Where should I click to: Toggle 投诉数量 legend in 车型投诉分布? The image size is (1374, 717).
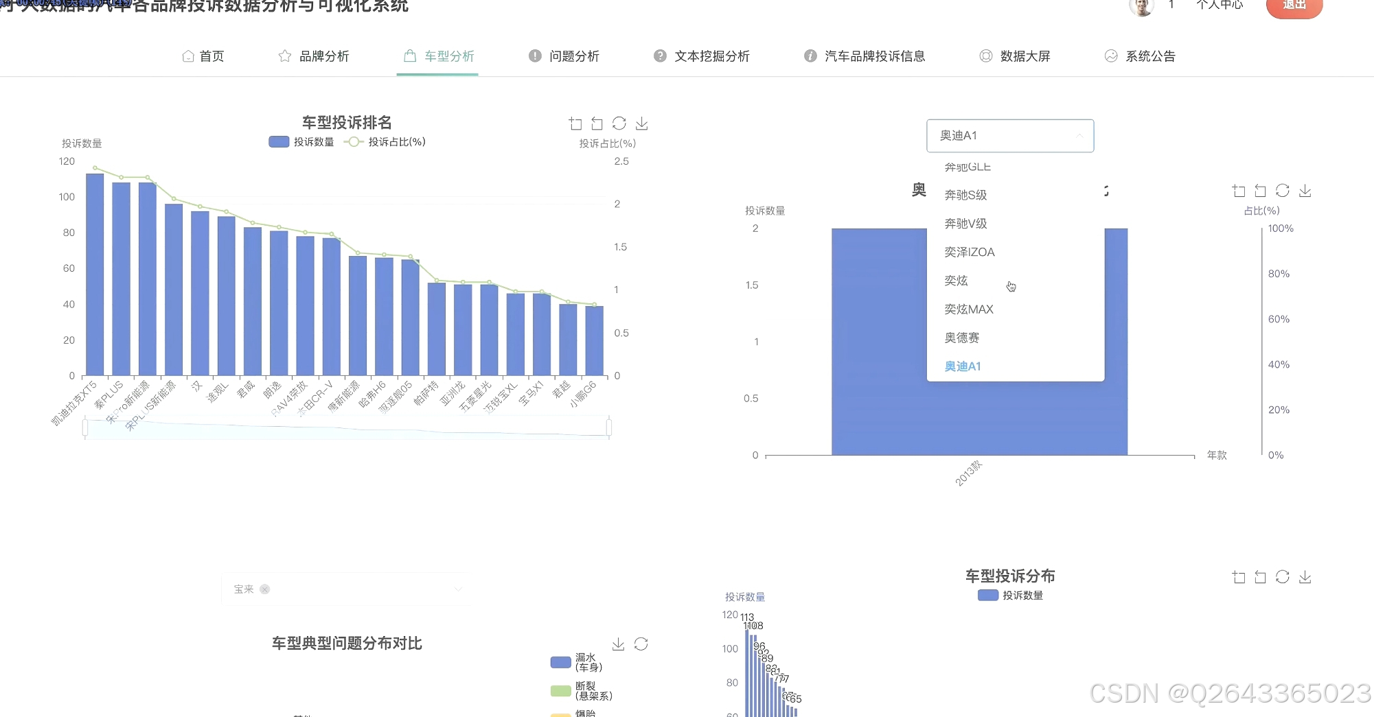click(1011, 596)
